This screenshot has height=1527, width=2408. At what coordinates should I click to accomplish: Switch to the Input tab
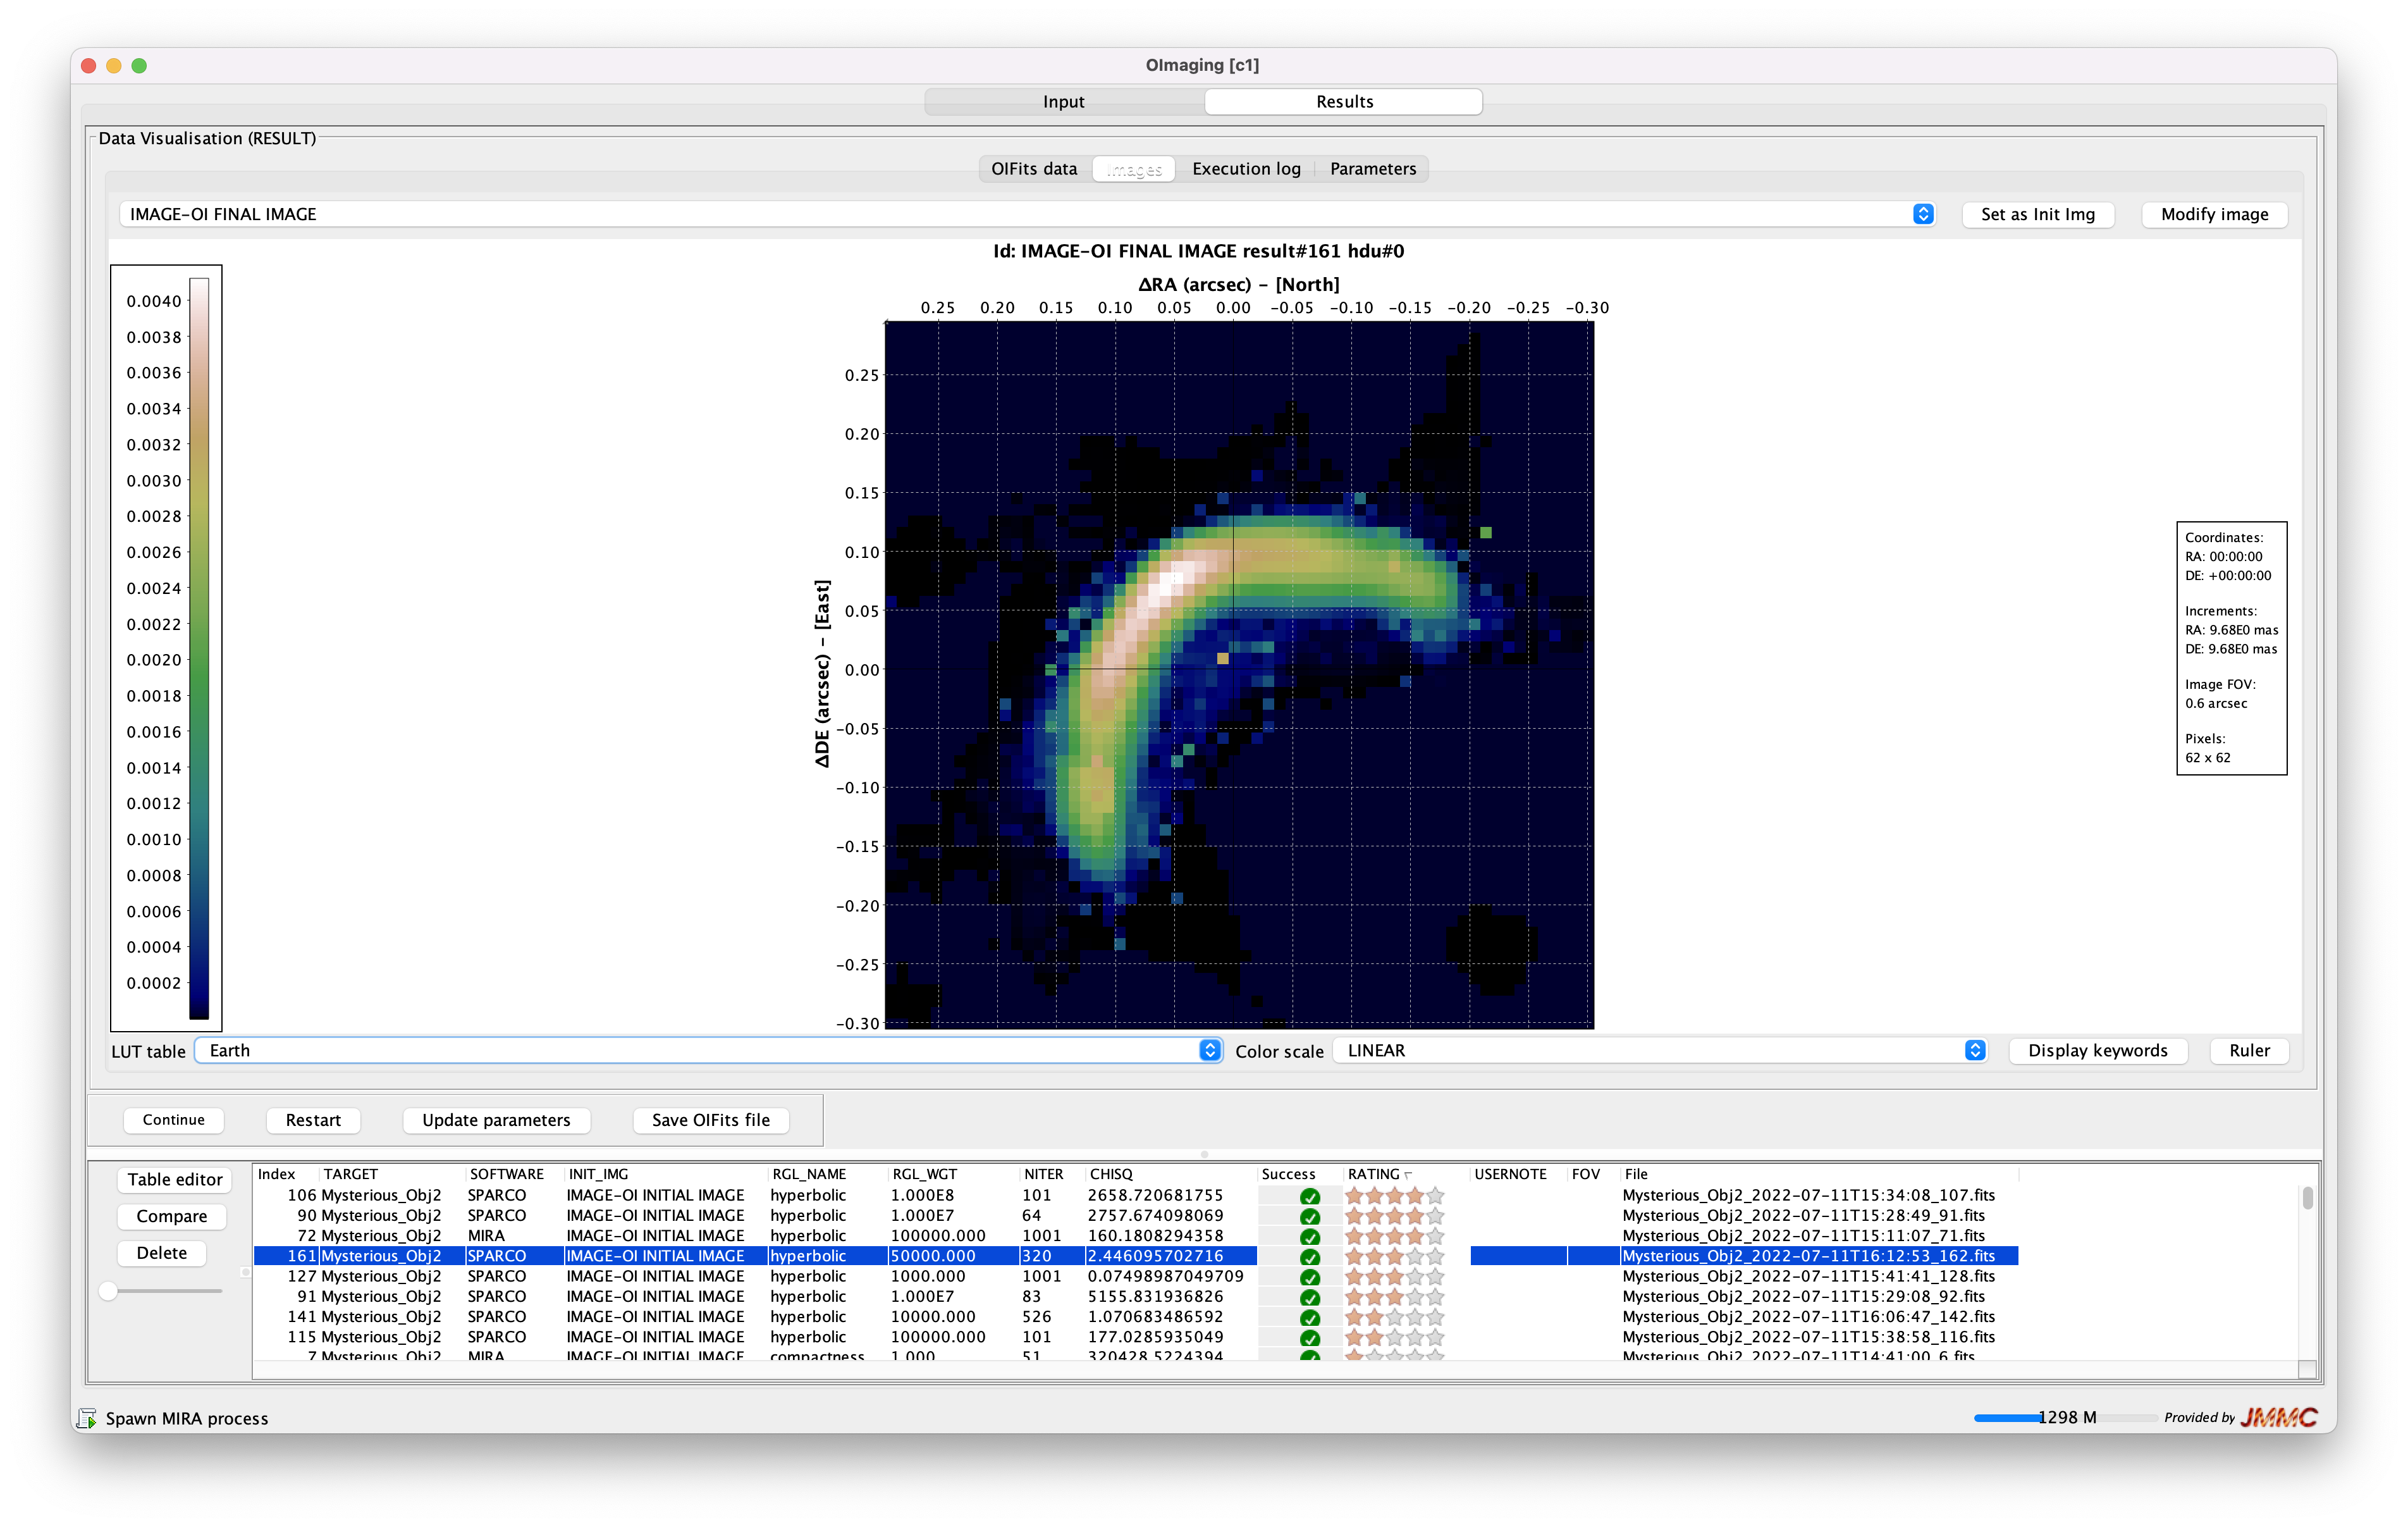pyautogui.click(x=1063, y=102)
